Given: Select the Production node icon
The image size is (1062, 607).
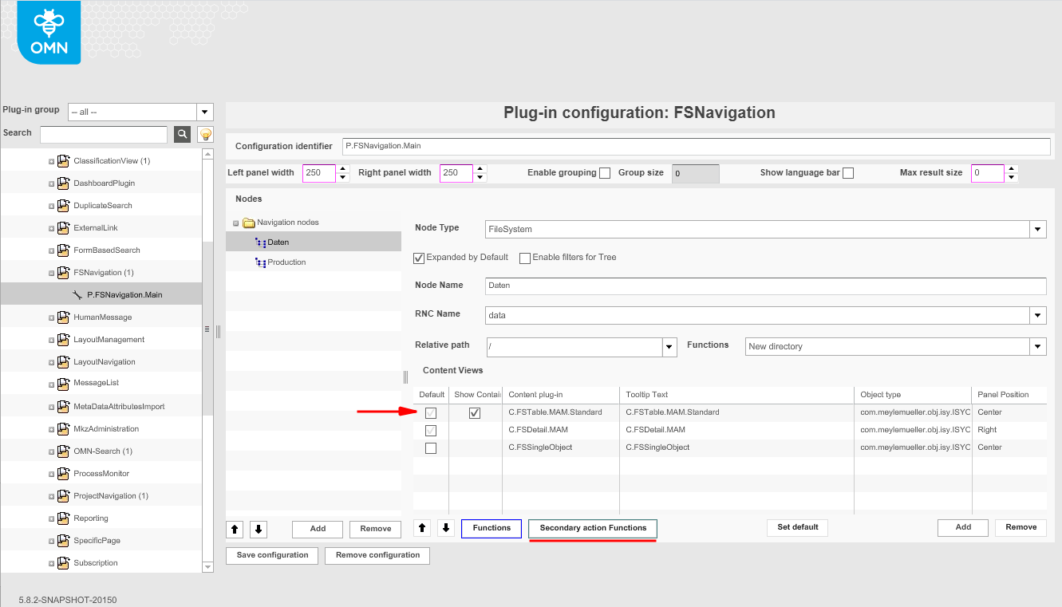Looking at the screenshot, I should [x=260, y=262].
